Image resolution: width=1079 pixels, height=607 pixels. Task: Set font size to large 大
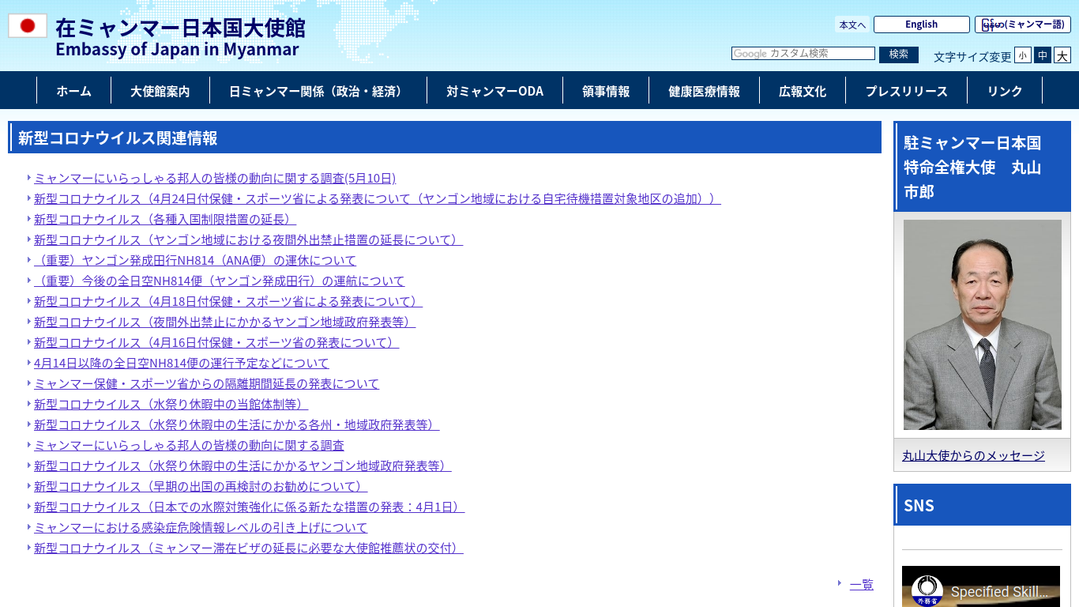1062,55
